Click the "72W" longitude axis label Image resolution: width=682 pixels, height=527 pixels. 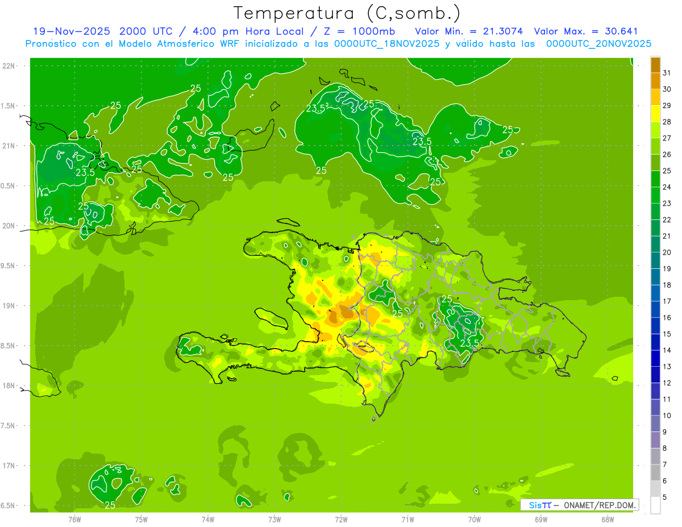point(341,519)
